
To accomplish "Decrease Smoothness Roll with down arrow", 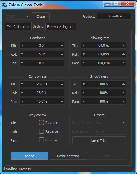I will click(x=83, y=93).
